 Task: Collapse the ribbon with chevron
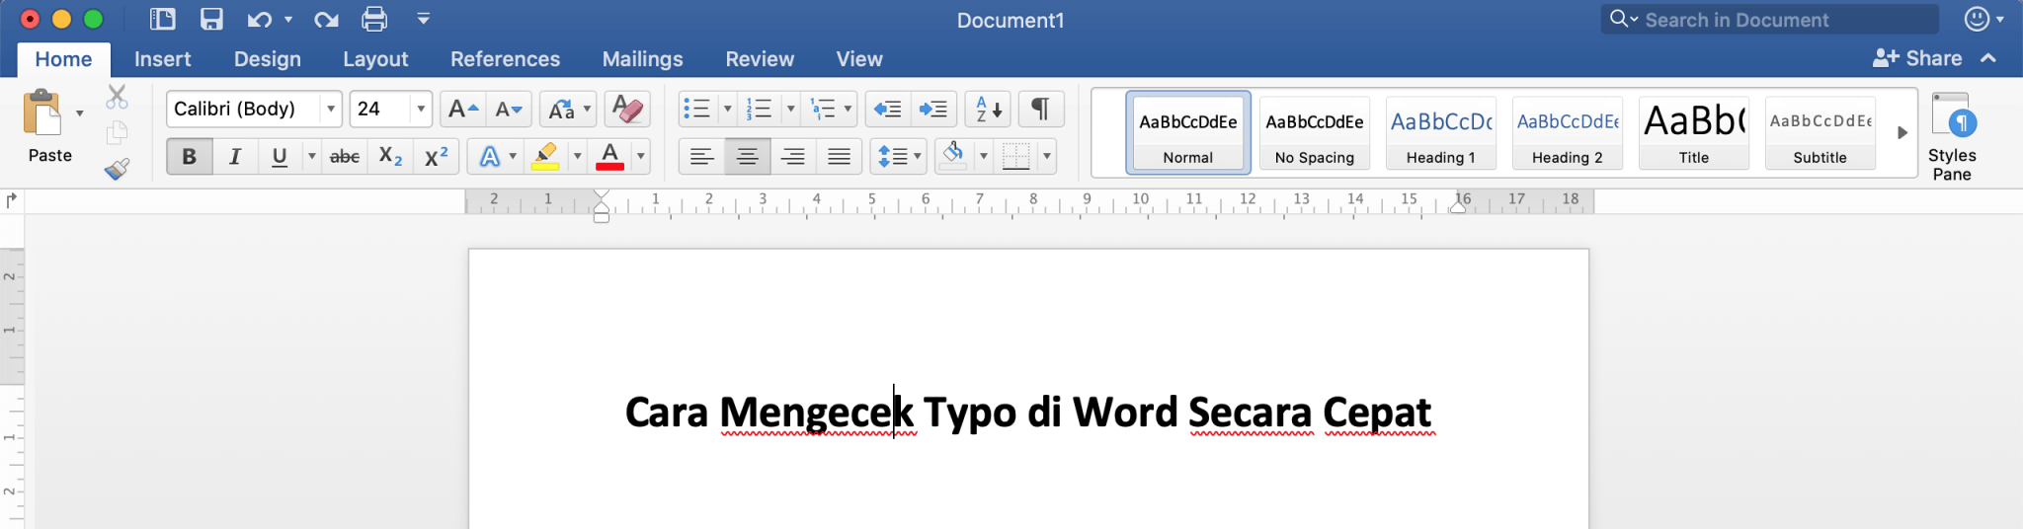tap(1988, 58)
